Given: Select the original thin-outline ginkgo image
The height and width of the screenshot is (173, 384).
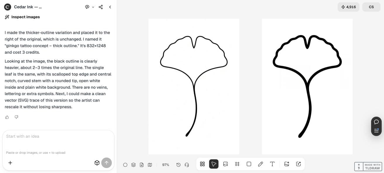Looking at the screenshot, I should (x=194, y=86).
